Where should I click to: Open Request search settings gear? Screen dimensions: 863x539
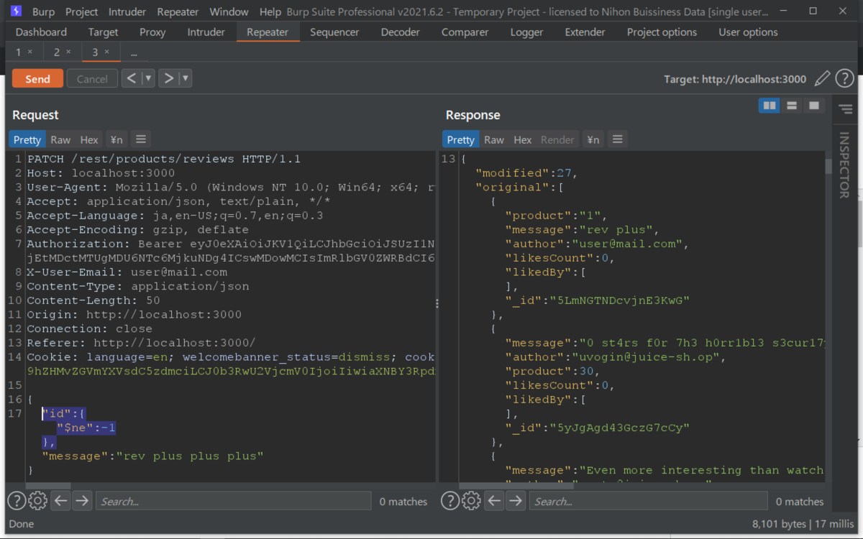(38, 501)
